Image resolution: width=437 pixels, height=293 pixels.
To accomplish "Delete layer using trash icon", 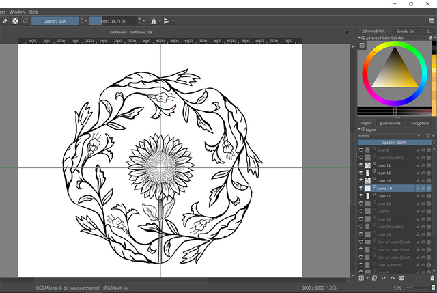I will coord(432,278).
